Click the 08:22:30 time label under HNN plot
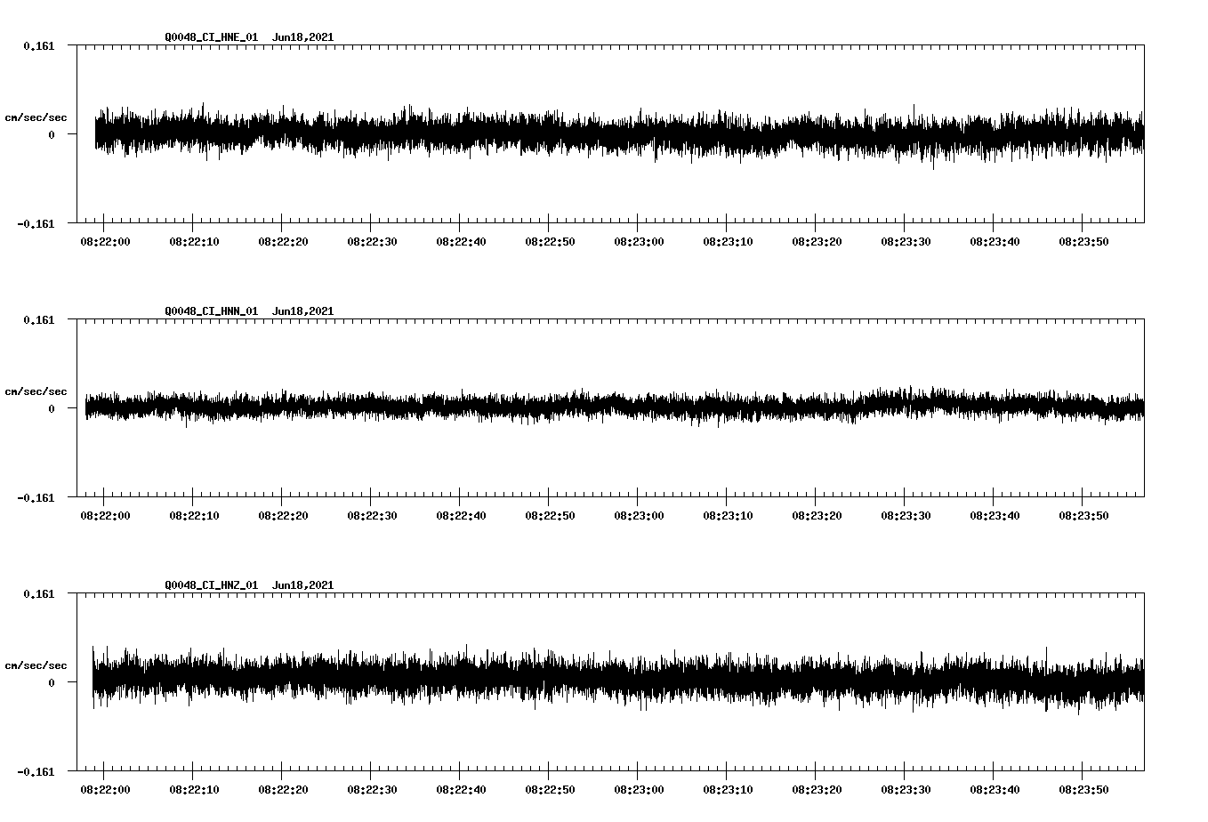This screenshot has width=1208, height=822. 372,515
